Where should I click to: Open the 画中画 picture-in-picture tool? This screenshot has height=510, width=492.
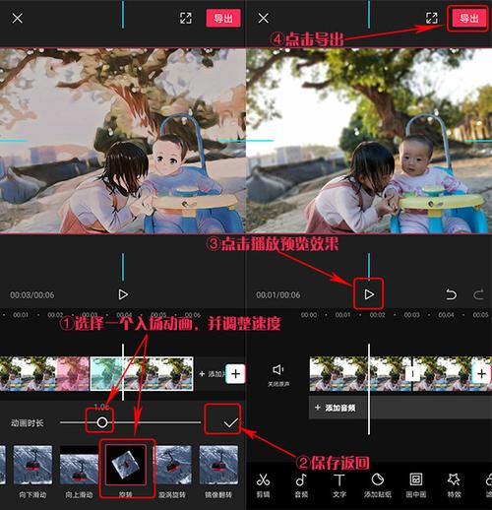point(416,485)
